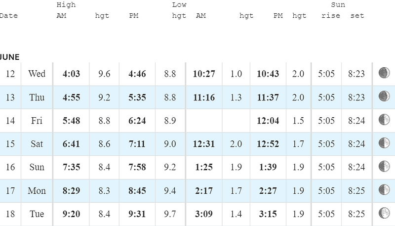Click Saturday high PM time 7:11

point(137,144)
